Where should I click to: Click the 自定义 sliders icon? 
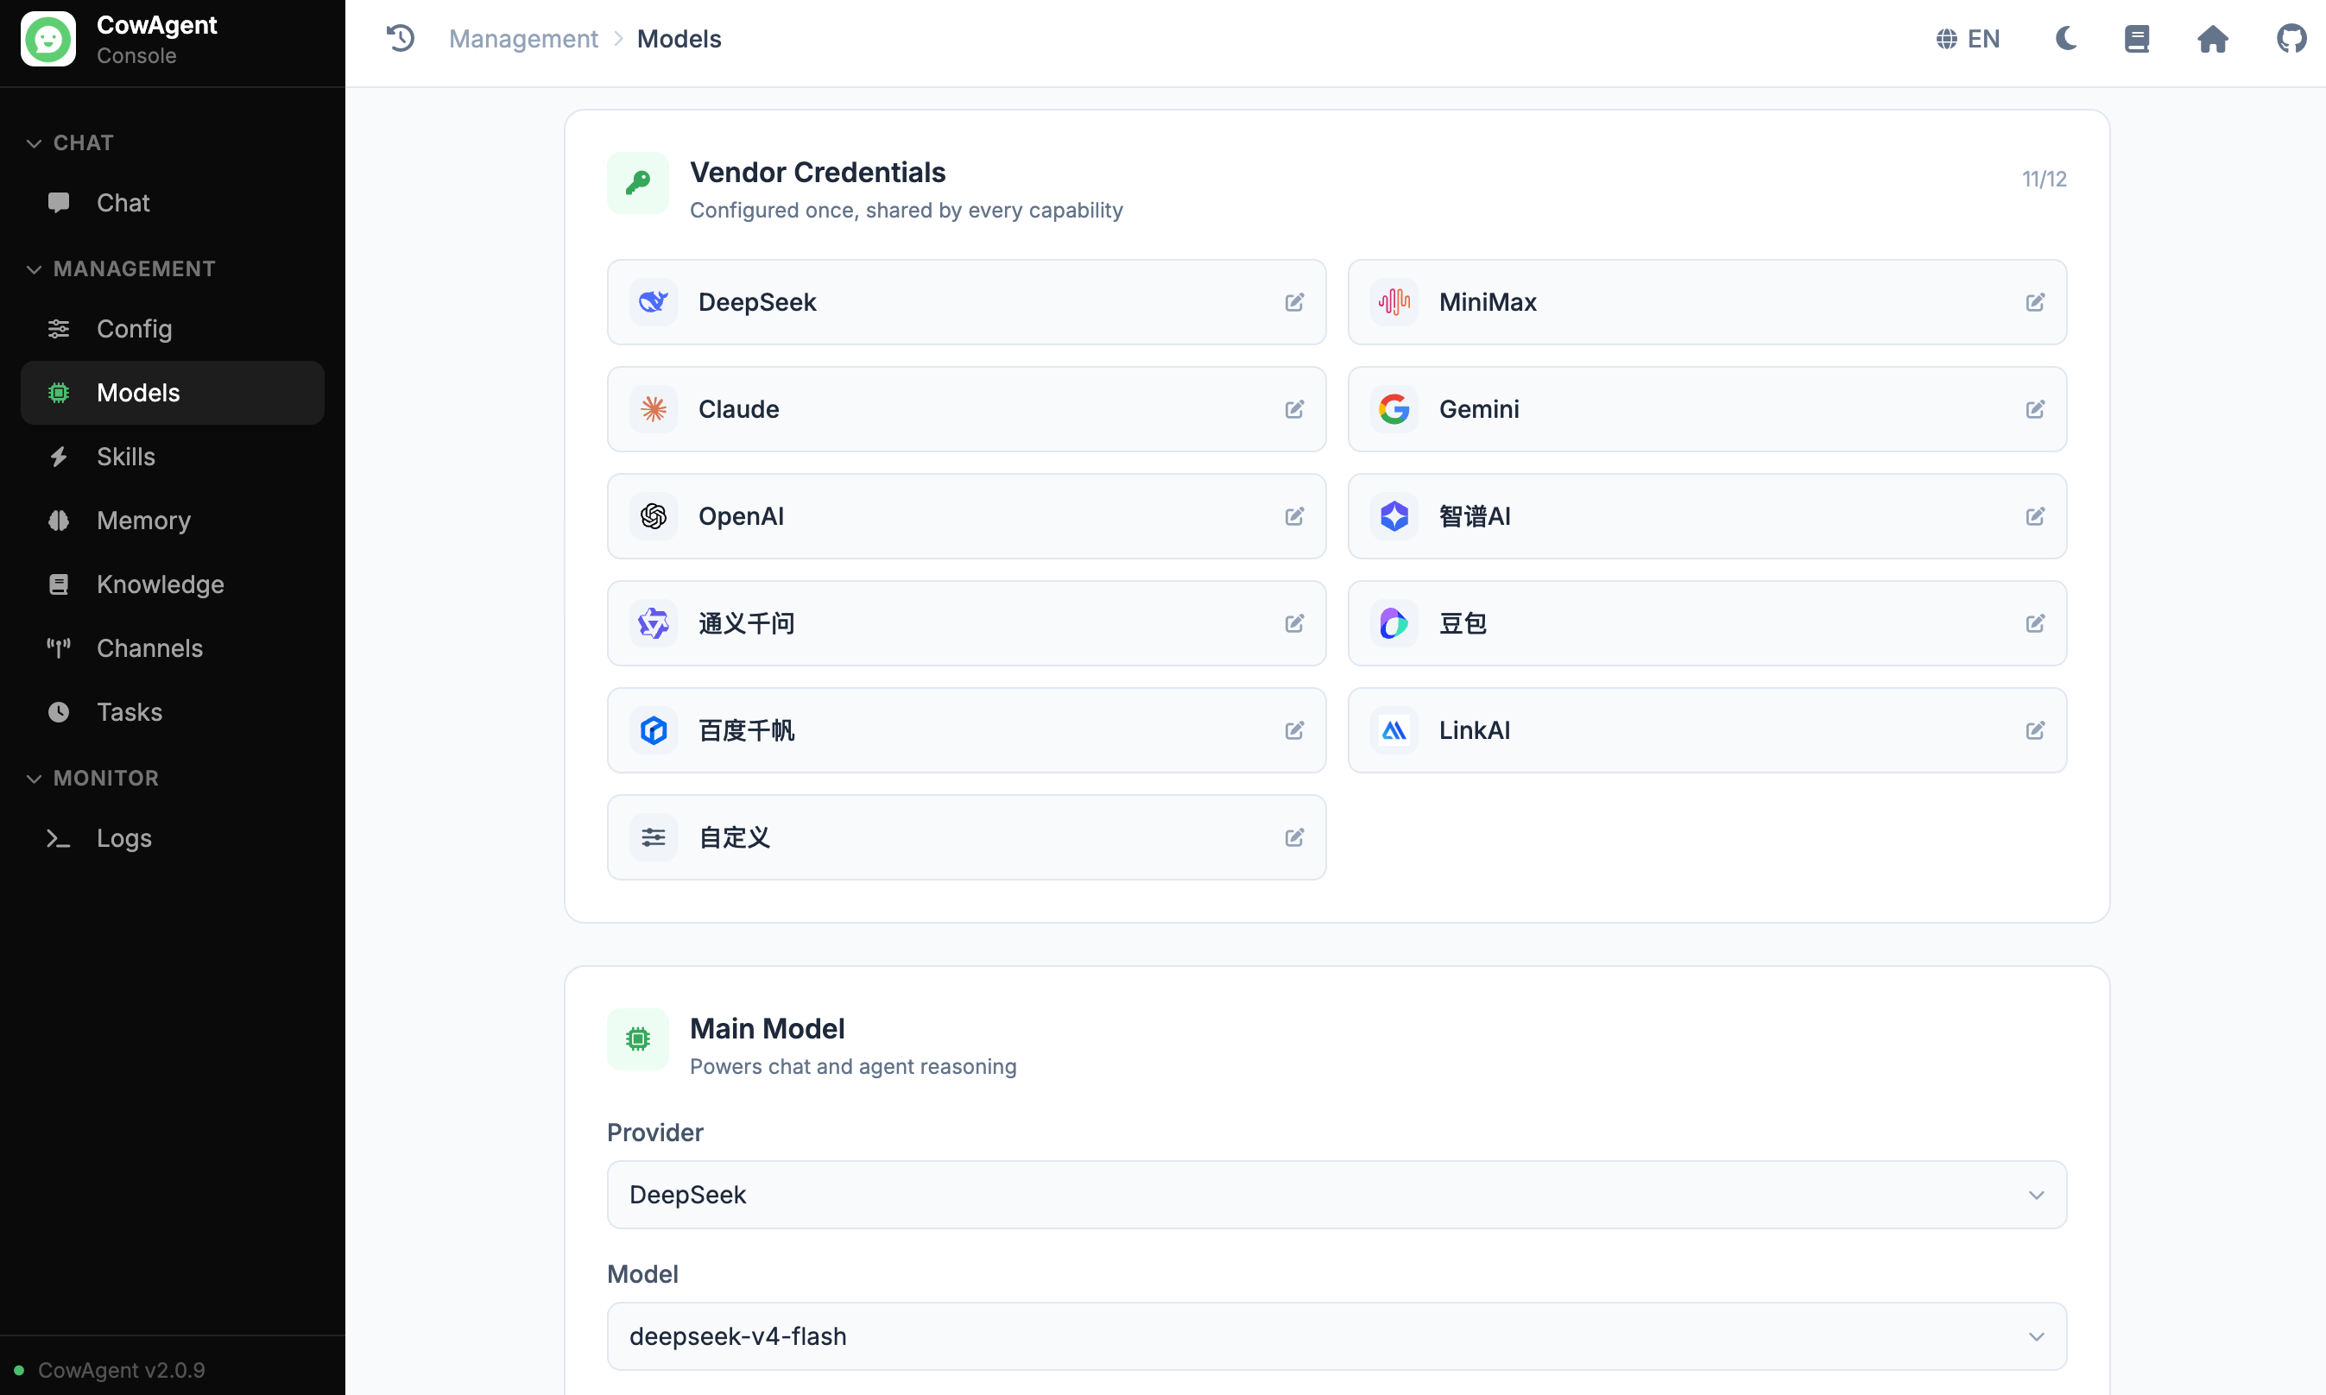[654, 837]
